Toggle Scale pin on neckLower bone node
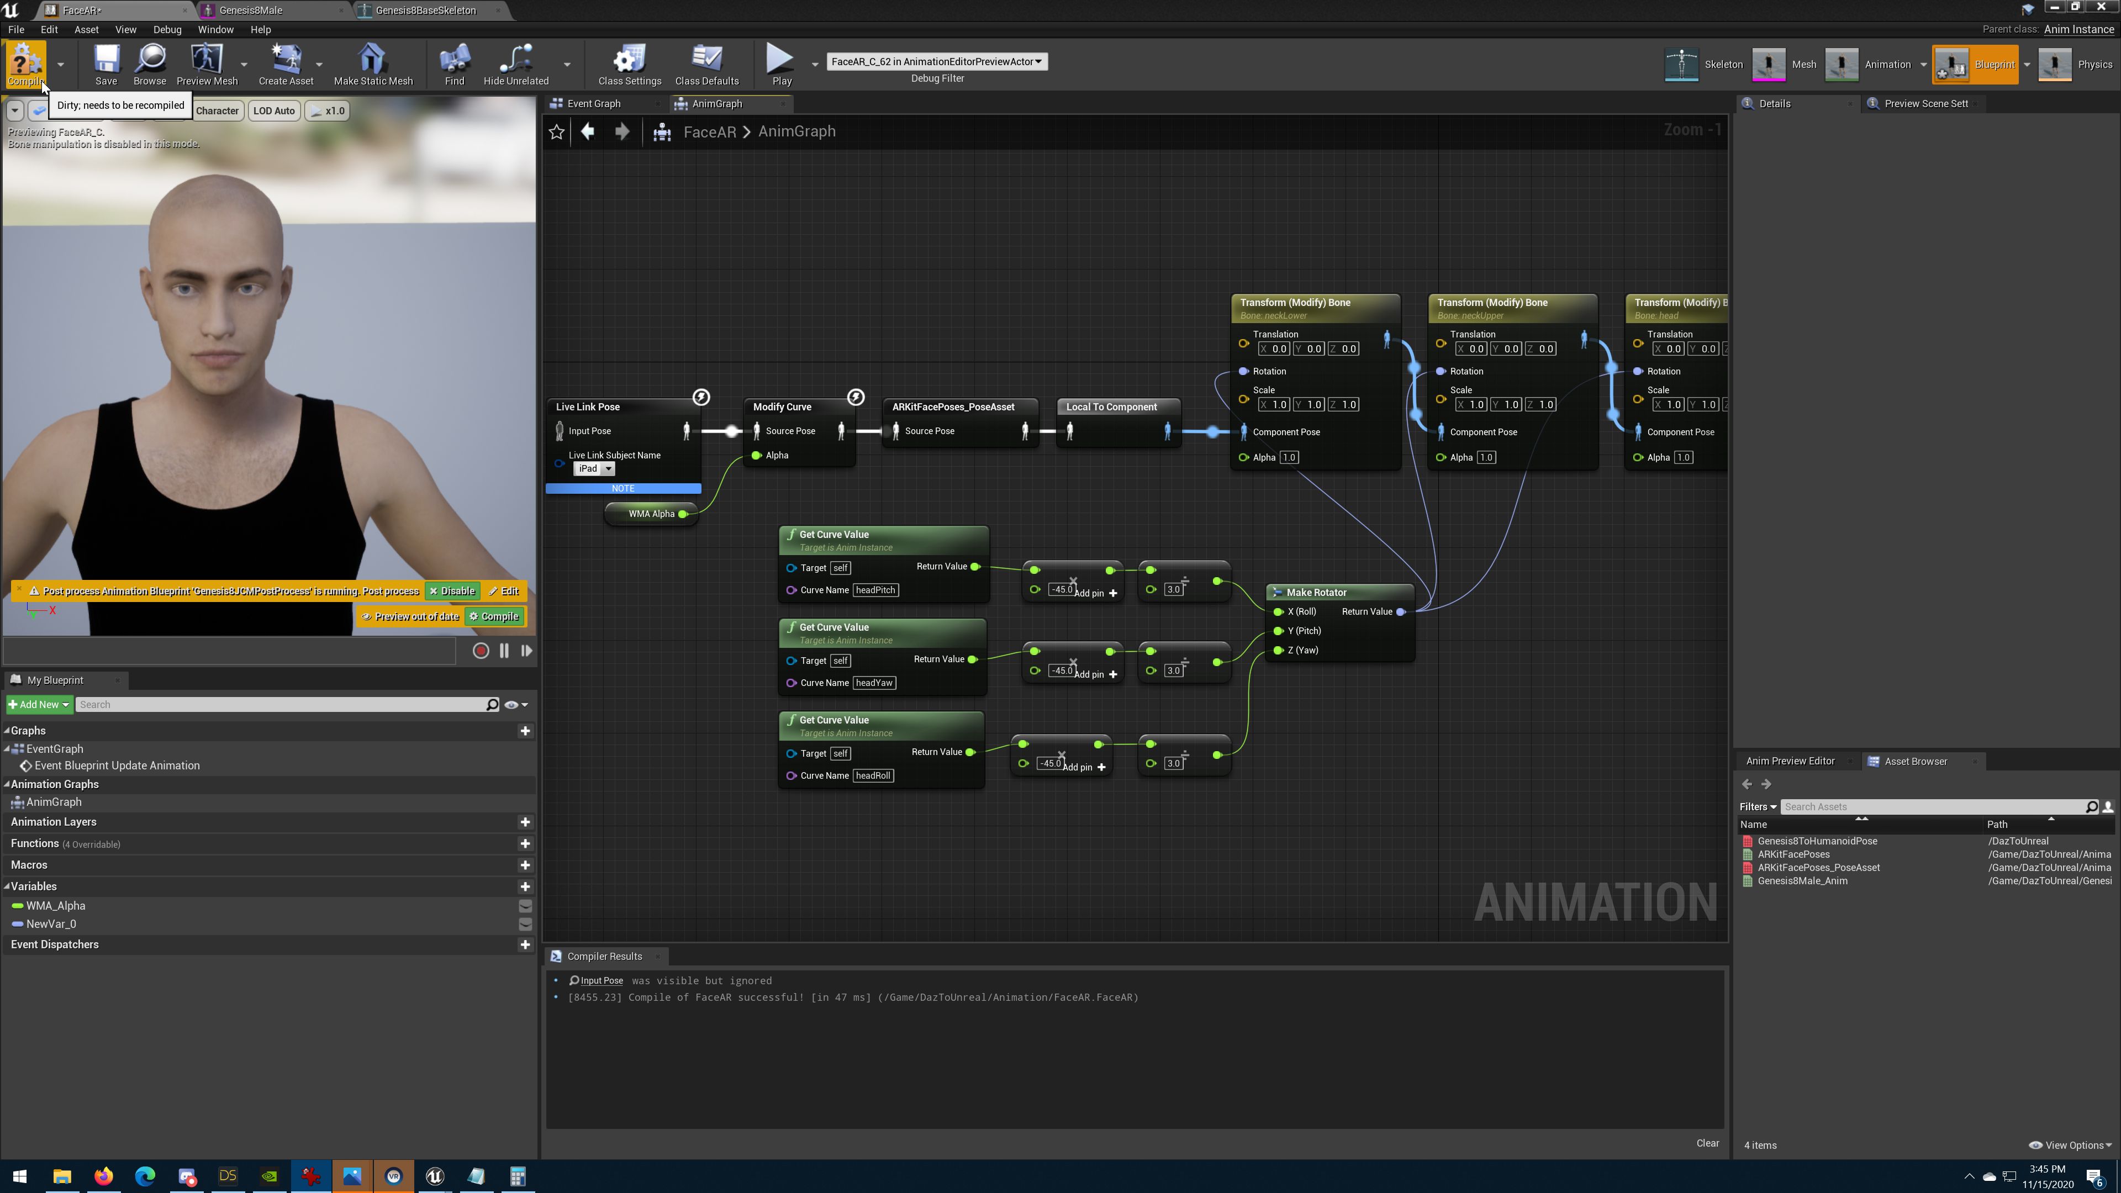Viewport: 2121px width, 1193px height. point(1243,399)
